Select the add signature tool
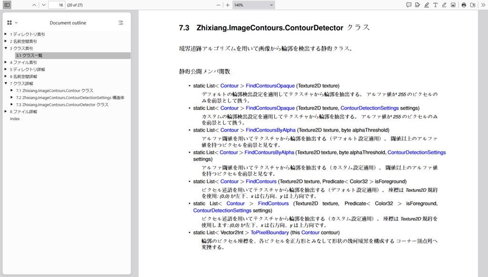 point(417,5)
